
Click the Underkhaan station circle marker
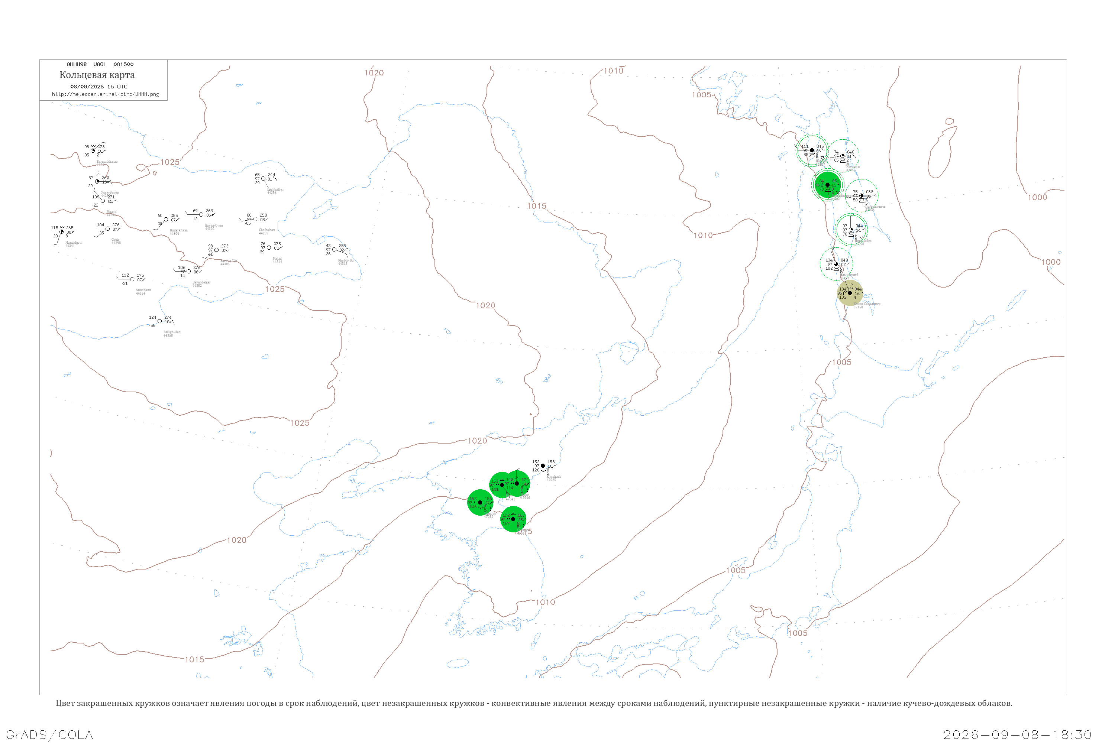166,220
